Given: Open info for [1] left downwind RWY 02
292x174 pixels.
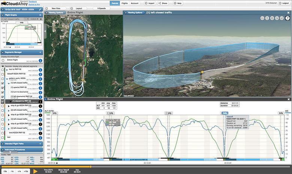Looking at the screenshot, I should (x=40, y=97).
